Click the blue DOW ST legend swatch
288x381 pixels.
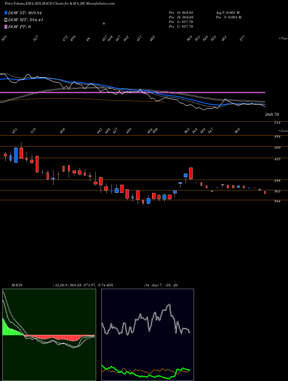[x=6, y=13]
